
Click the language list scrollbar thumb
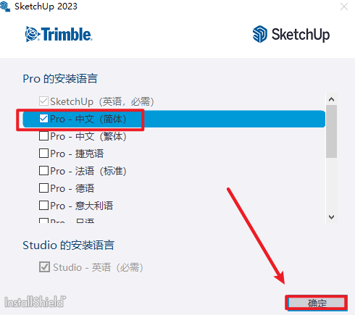331,131
